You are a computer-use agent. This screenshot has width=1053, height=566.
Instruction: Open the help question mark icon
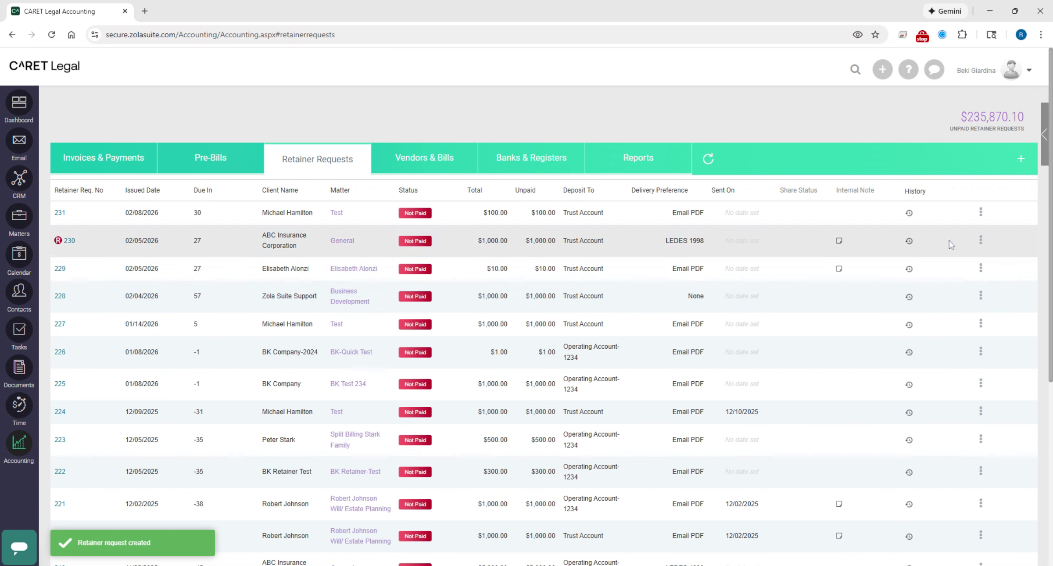908,70
